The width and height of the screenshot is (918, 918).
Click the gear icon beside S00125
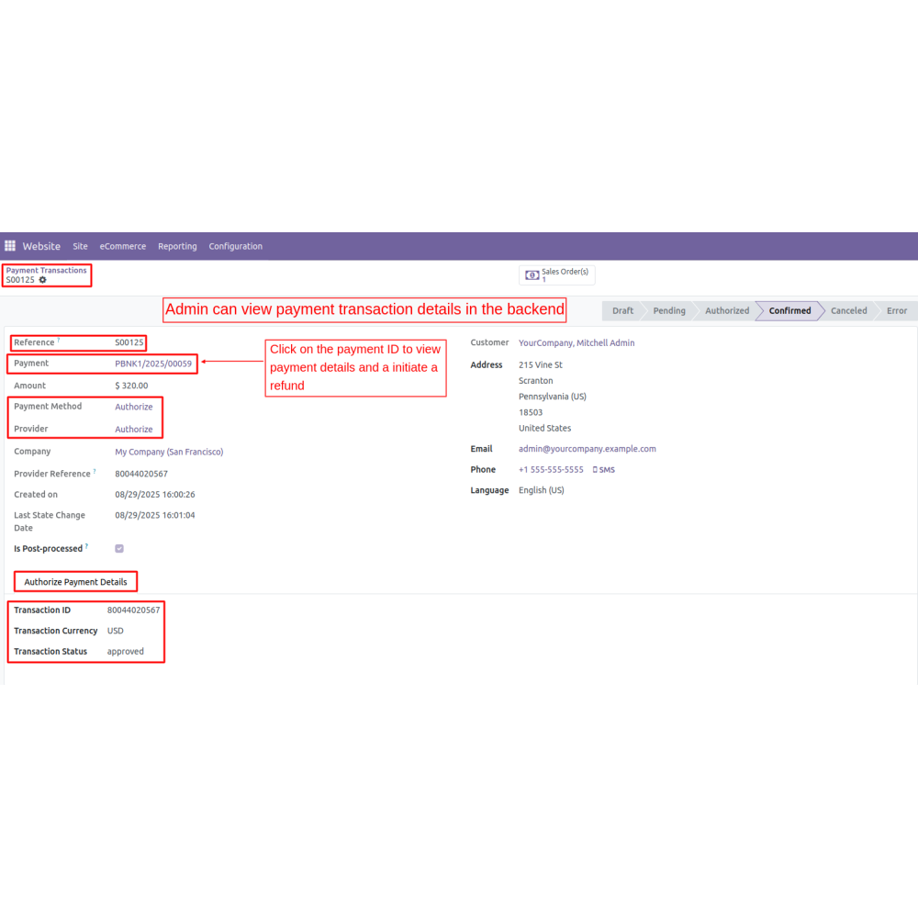coord(42,280)
